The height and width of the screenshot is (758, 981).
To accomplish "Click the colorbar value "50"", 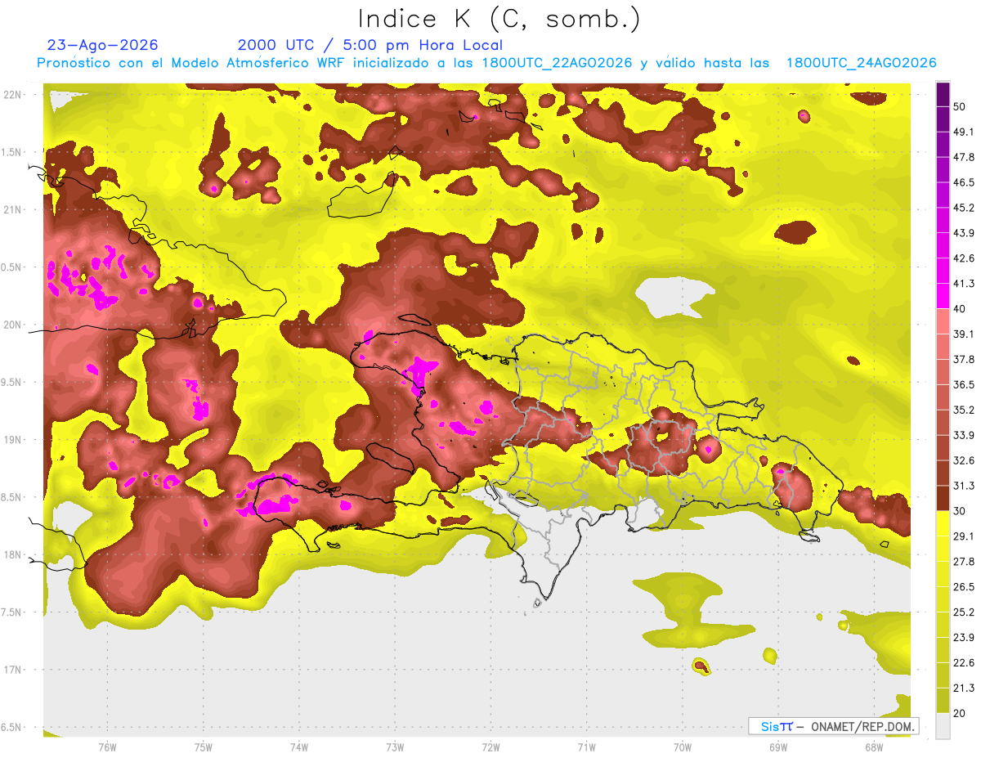I will (961, 106).
